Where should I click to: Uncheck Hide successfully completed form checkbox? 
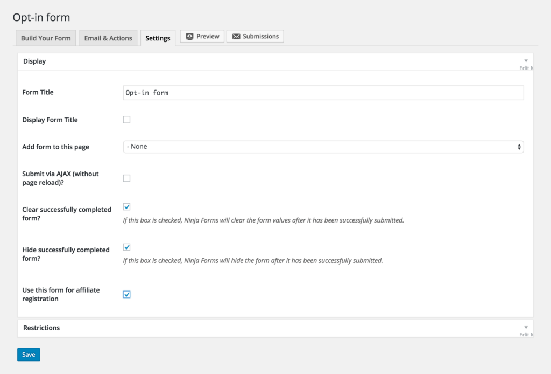pyautogui.click(x=126, y=247)
